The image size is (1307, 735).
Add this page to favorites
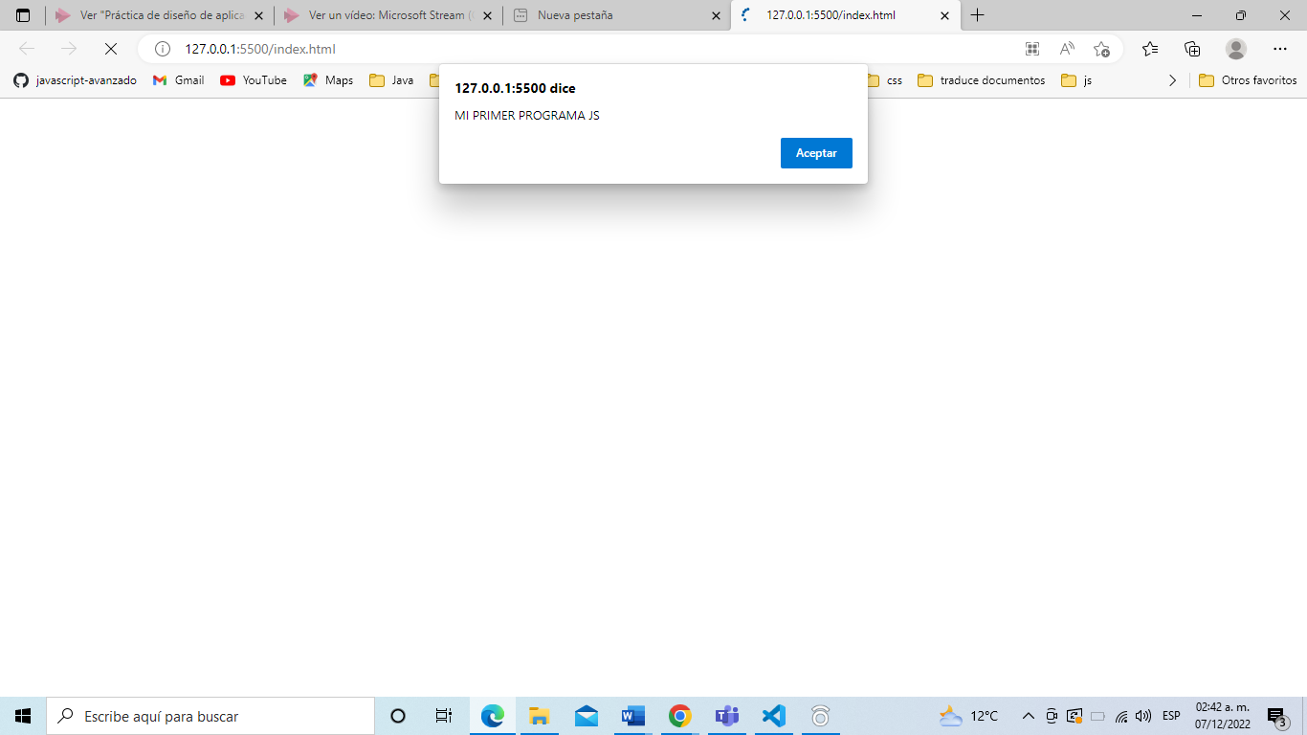[x=1101, y=49]
